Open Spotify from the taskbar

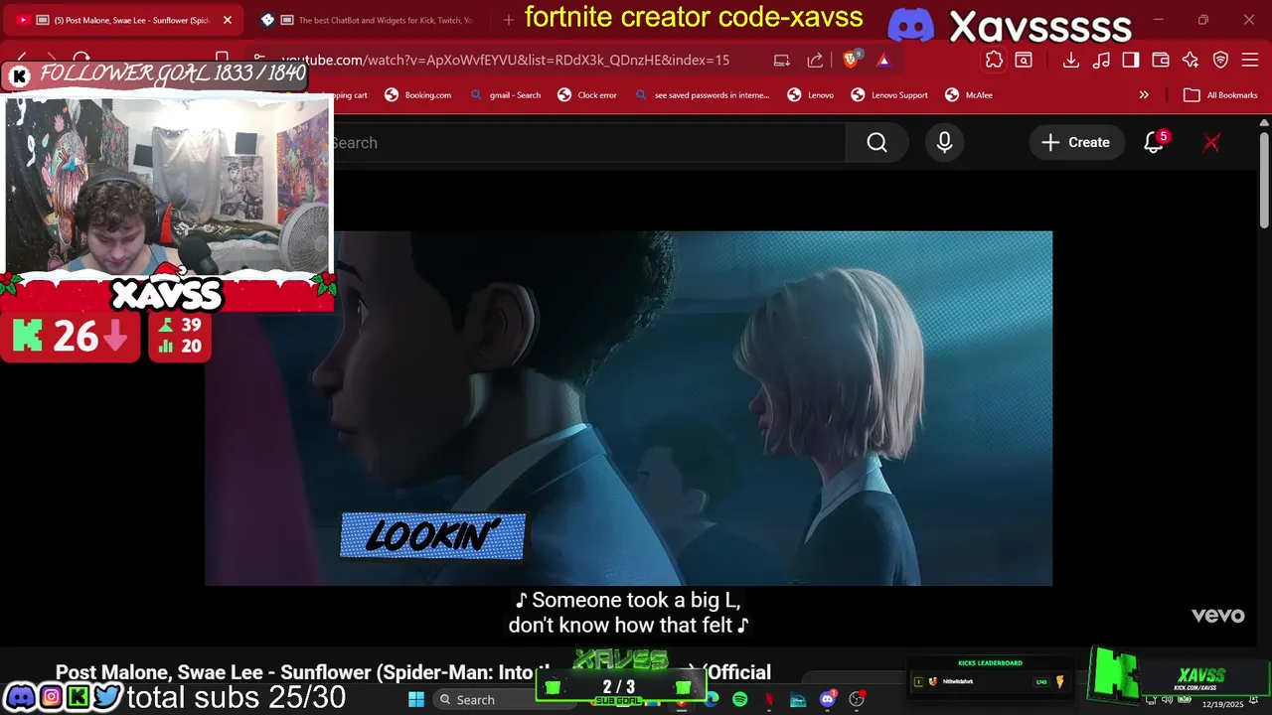(x=740, y=699)
